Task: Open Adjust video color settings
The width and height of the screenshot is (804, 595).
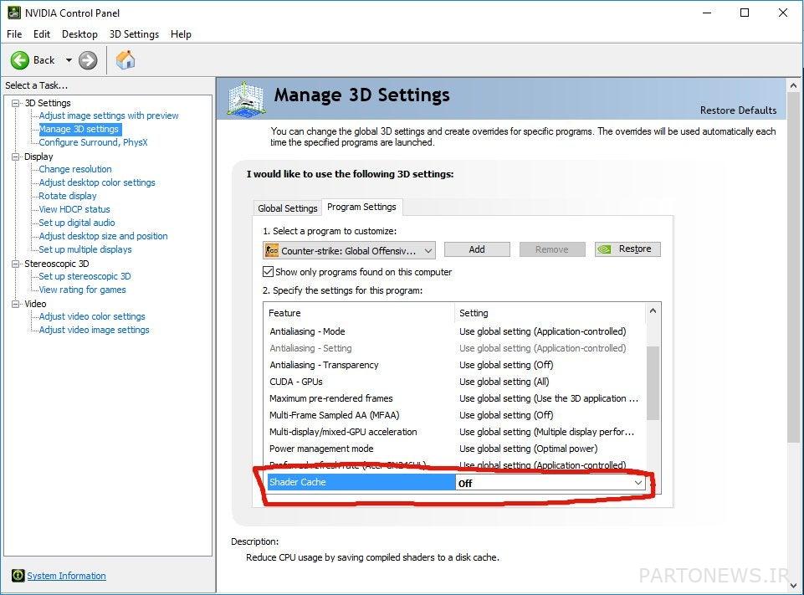Action: [92, 316]
